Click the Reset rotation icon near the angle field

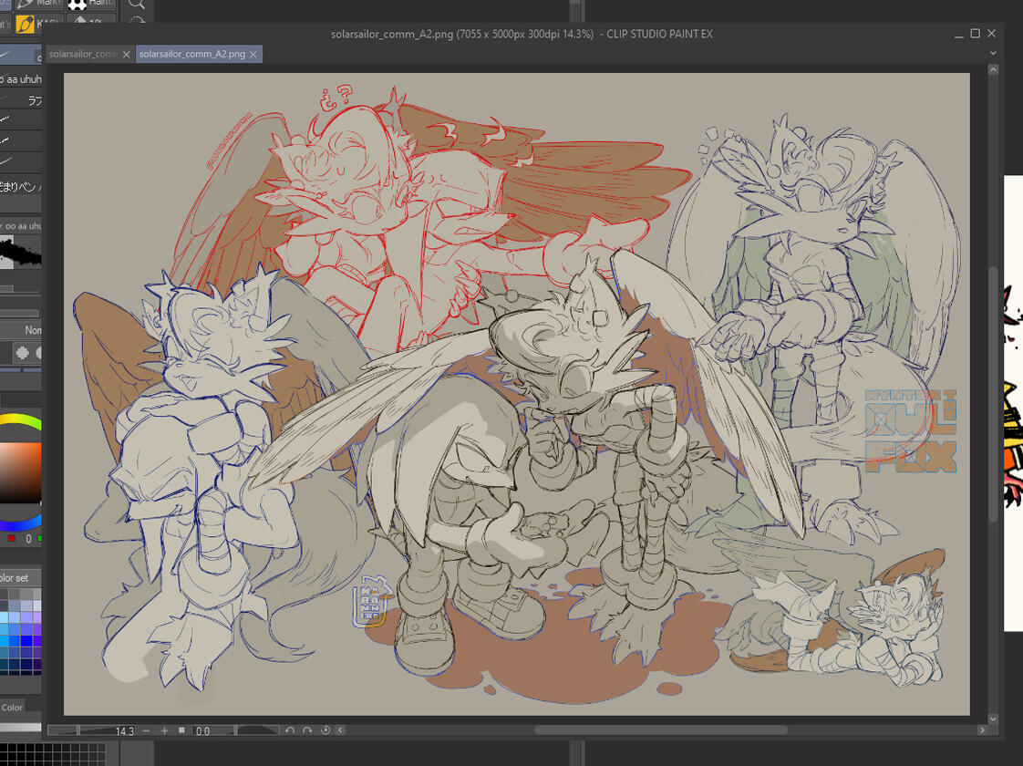[x=325, y=730]
